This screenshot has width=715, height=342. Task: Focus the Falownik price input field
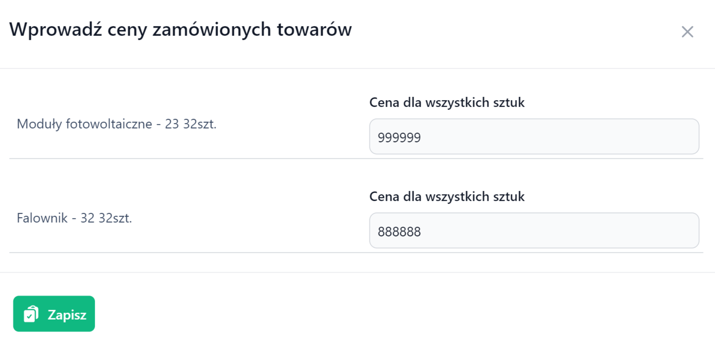coord(534,231)
